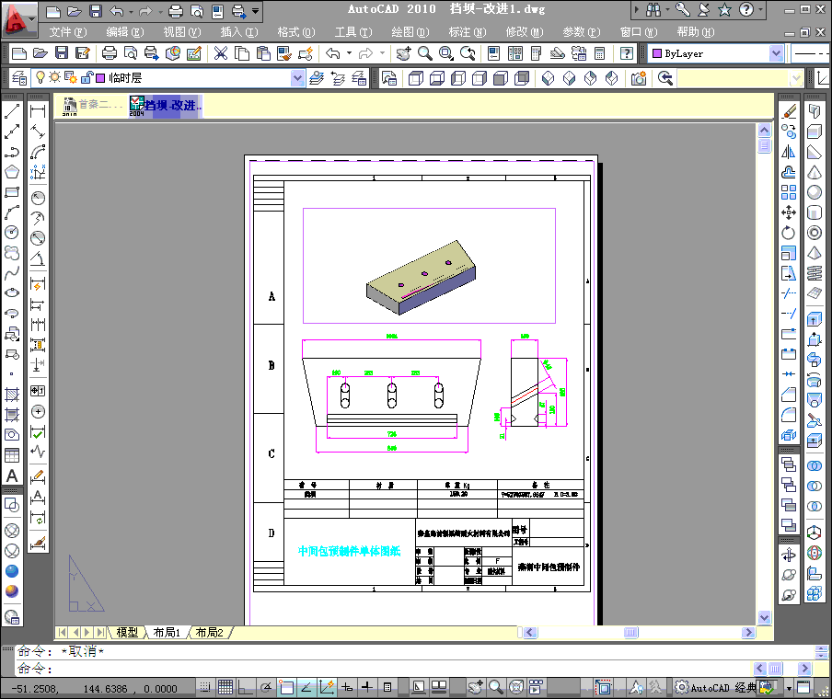Open the 绘图(D) menu

(x=410, y=32)
